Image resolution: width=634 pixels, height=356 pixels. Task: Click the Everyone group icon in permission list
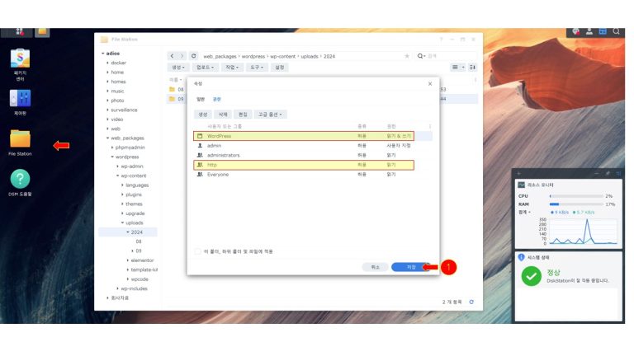click(x=200, y=175)
